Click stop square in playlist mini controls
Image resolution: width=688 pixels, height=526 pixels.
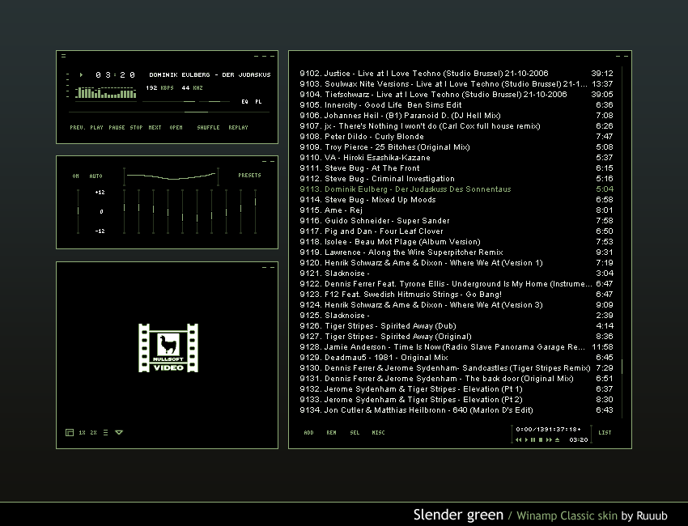541,439
